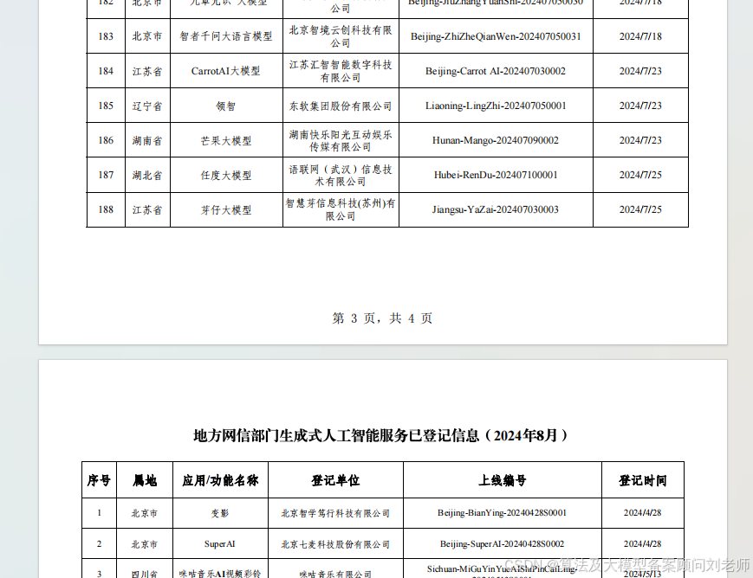
Task: Click the 辽宁省 cell
Action: (147, 106)
